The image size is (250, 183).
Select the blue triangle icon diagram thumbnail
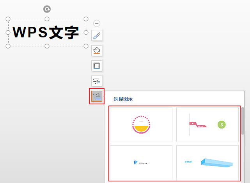tap(141, 163)
